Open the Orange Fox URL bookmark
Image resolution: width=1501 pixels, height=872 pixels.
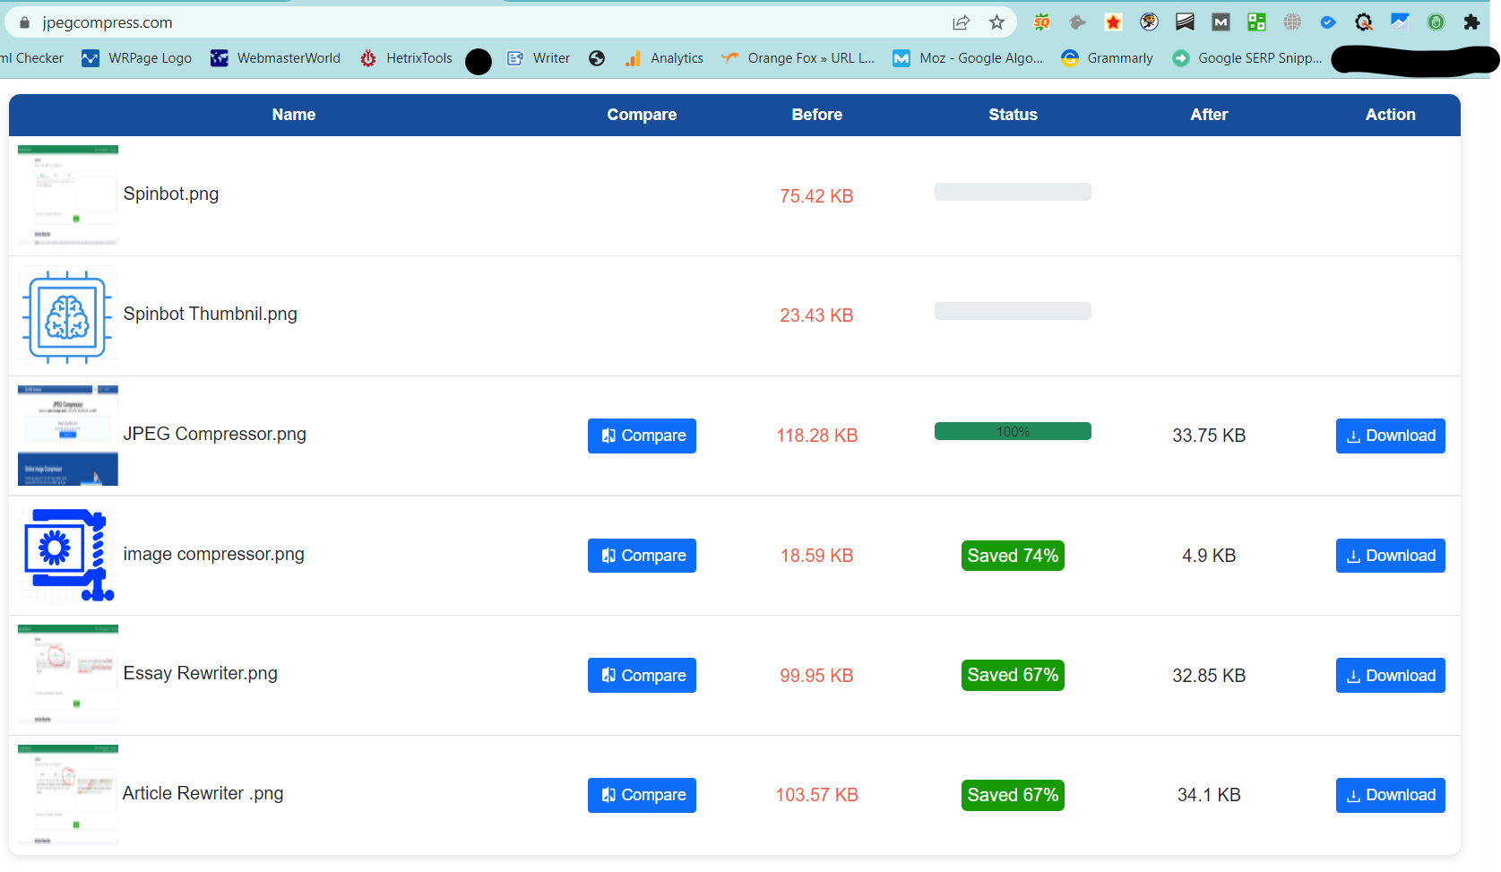tap(798, 58)
